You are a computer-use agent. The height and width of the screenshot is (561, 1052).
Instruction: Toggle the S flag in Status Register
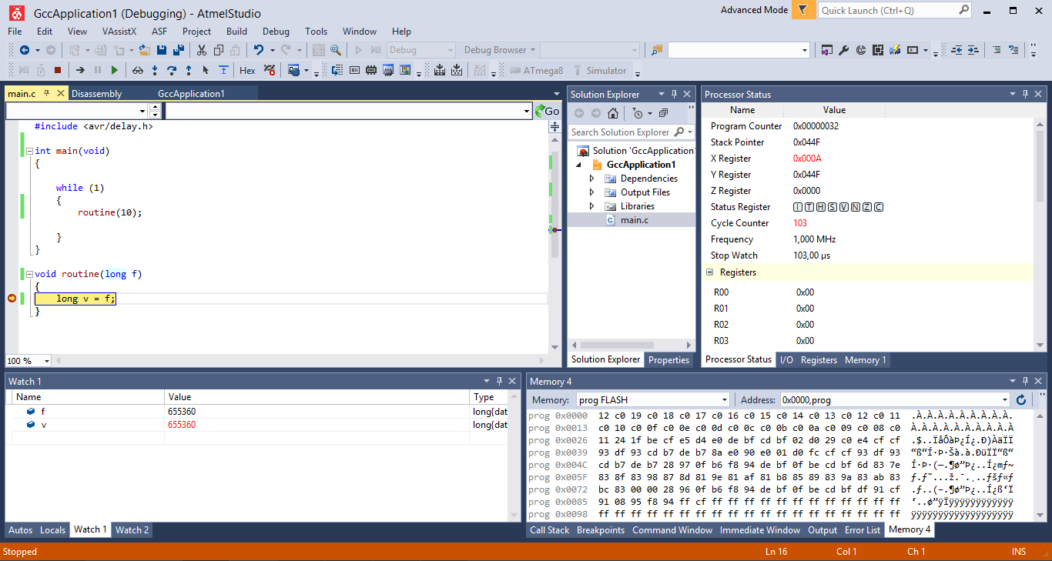tap(833, 207)
